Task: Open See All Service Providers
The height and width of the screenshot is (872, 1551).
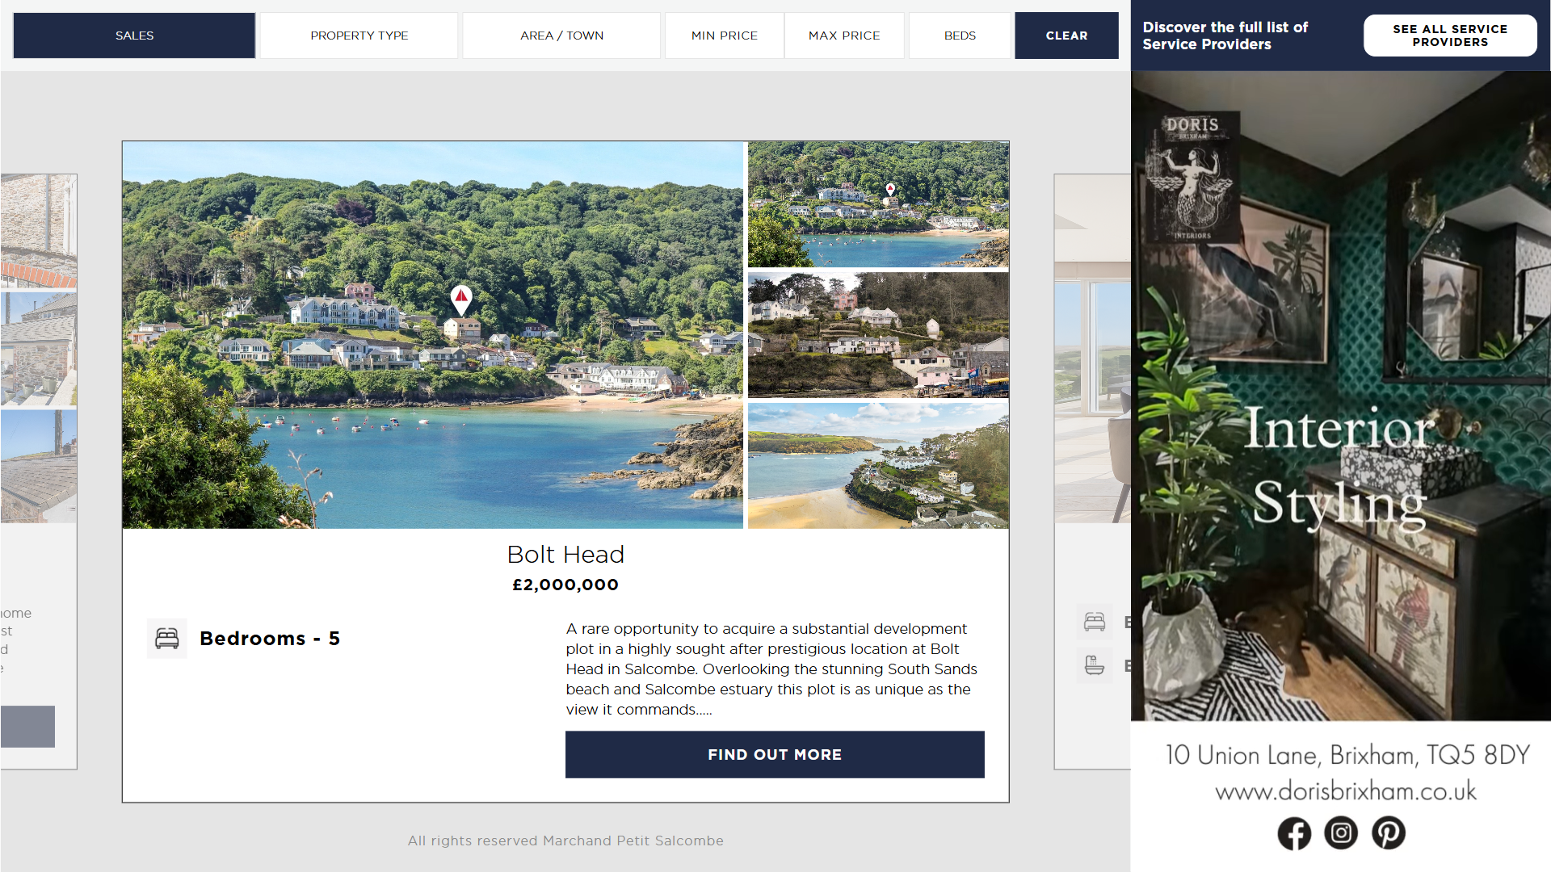Action: tap(1450, 36)
